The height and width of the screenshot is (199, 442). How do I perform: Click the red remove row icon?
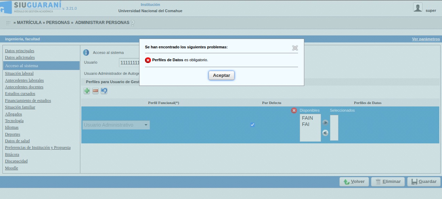click(x=95, y=91)
